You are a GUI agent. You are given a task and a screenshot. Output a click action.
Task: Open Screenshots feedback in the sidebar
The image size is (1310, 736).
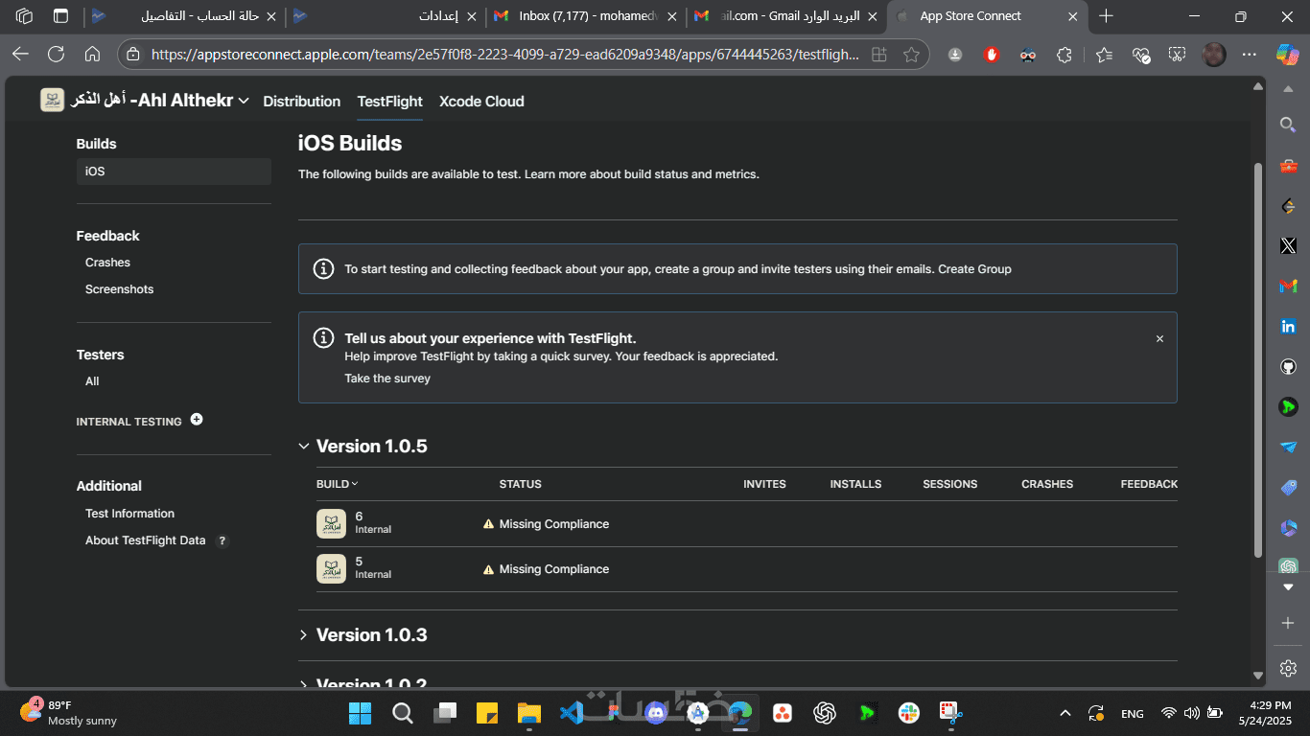click(x=119, y=289)
